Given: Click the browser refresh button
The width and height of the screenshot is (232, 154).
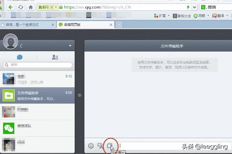Looking at the screenshot, I should tap(20, 7).
